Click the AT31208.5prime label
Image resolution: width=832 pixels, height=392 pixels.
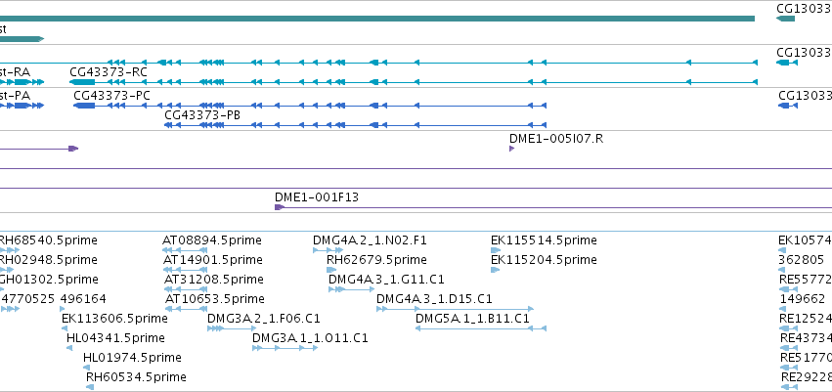click(213, 279)
